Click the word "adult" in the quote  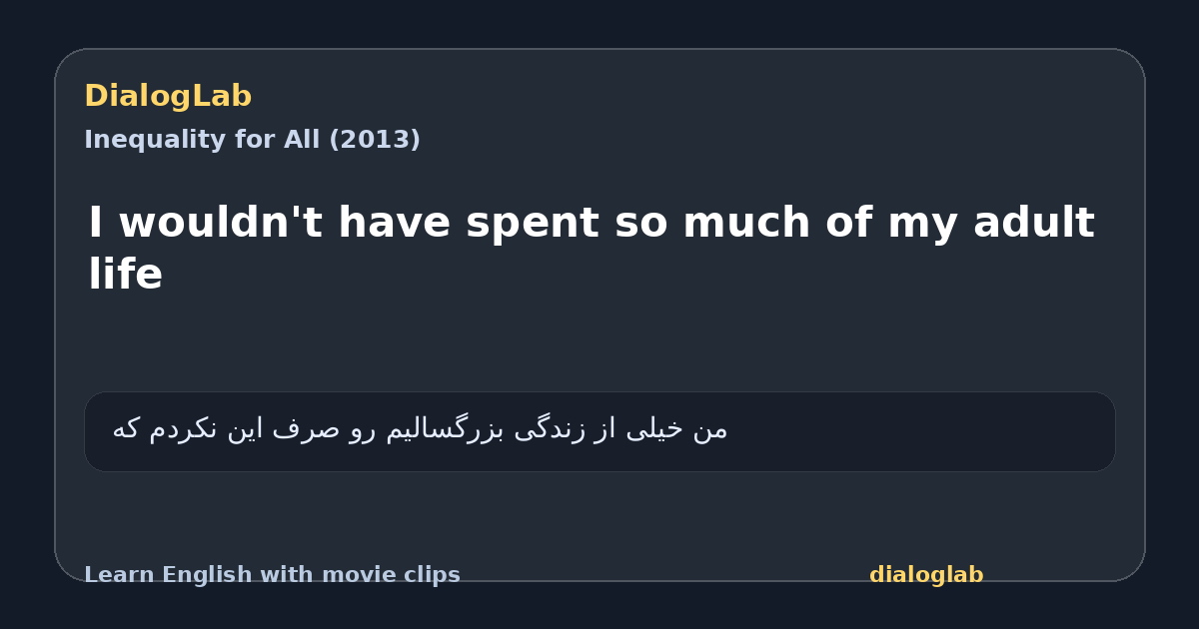(x=1034, y=222)
